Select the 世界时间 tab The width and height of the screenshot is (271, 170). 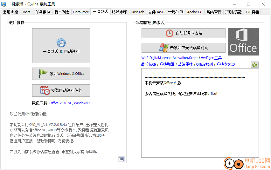click(176, 12)
